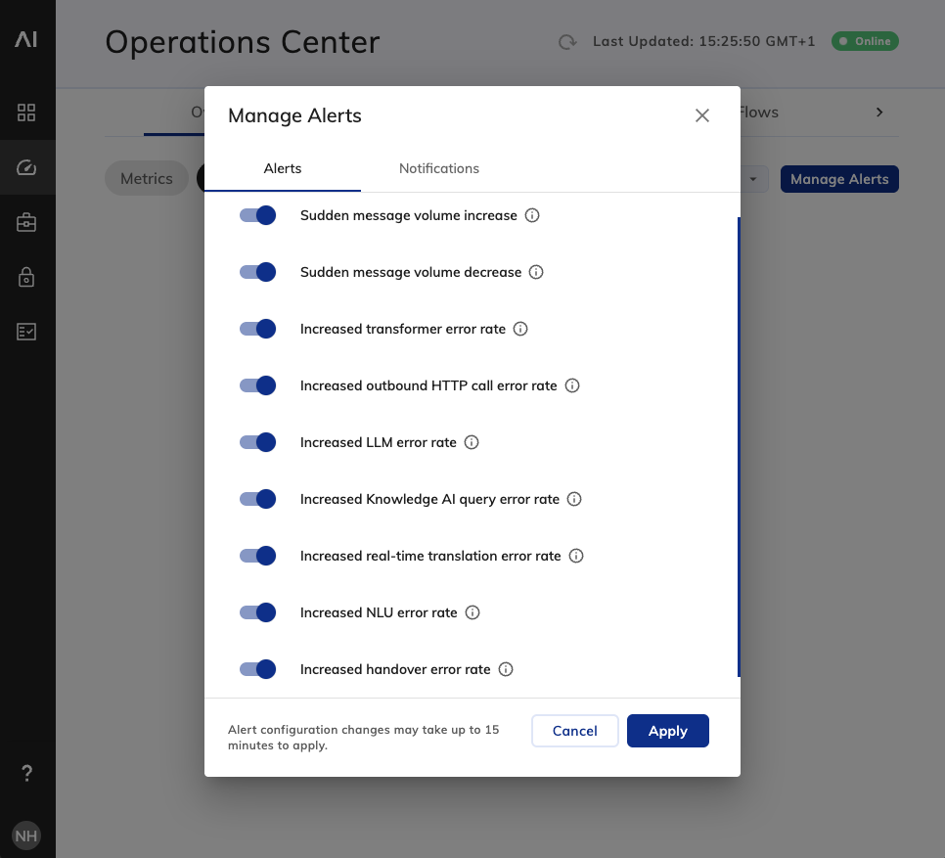945x858 pixels.
Task: Disable the Sudden message volume decrease alert
Action: tap(257, 272)
